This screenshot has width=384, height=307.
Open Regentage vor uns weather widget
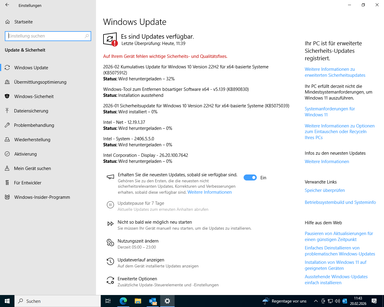[284, 301]
